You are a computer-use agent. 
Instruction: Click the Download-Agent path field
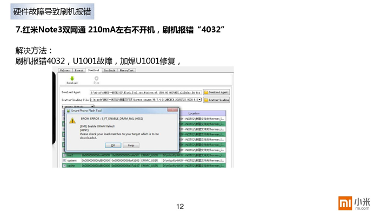(x=146, y=92)
